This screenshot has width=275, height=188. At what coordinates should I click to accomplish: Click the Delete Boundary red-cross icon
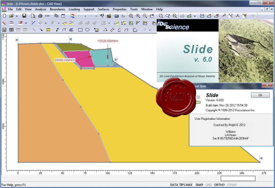217,16
